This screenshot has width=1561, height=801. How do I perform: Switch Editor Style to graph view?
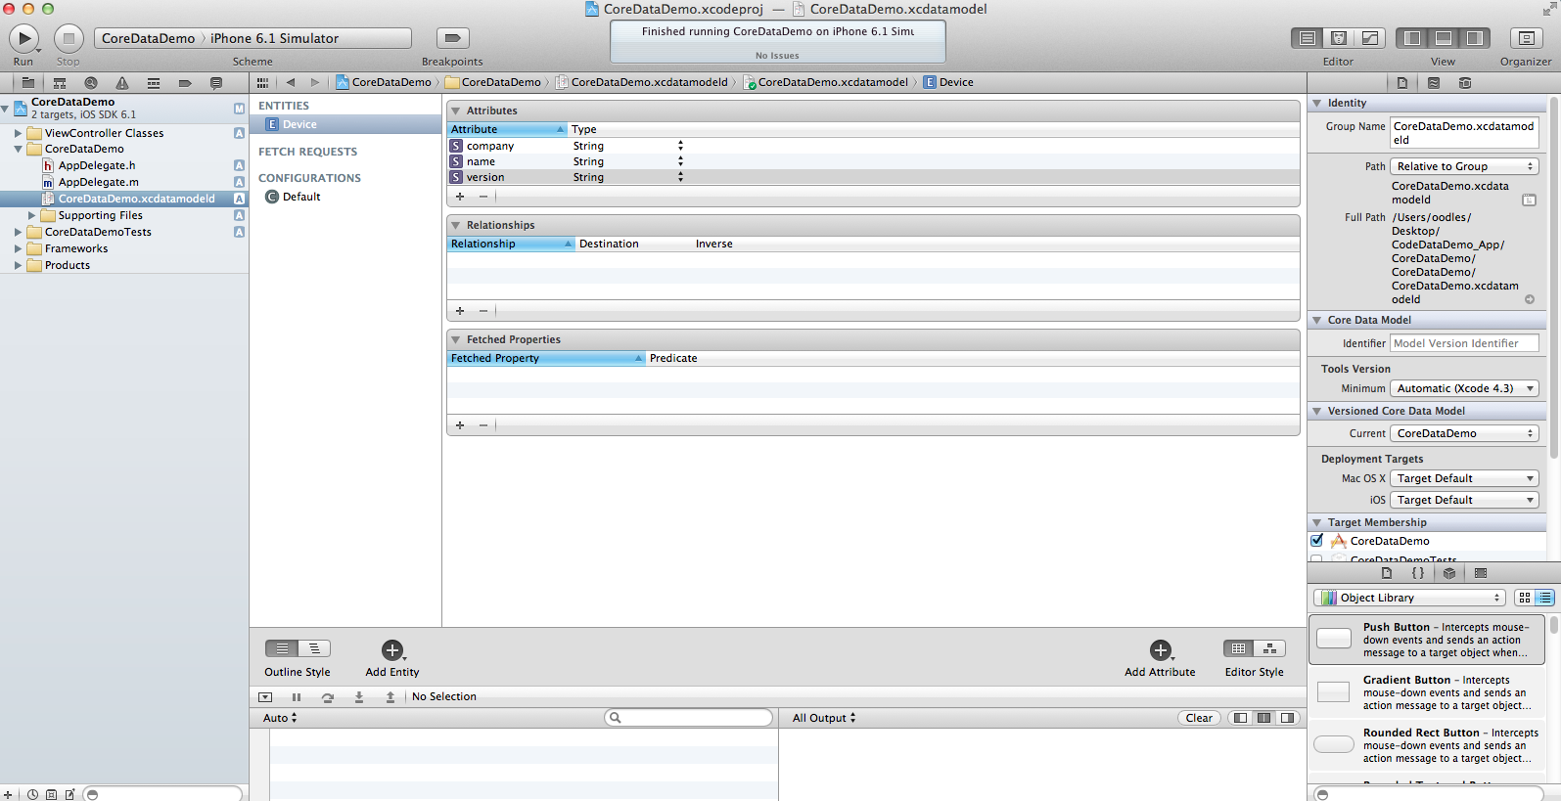[x=1270, y=648]
